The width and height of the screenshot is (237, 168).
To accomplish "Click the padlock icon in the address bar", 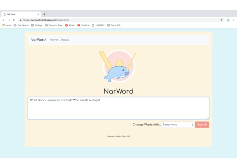I will point(21,20).
